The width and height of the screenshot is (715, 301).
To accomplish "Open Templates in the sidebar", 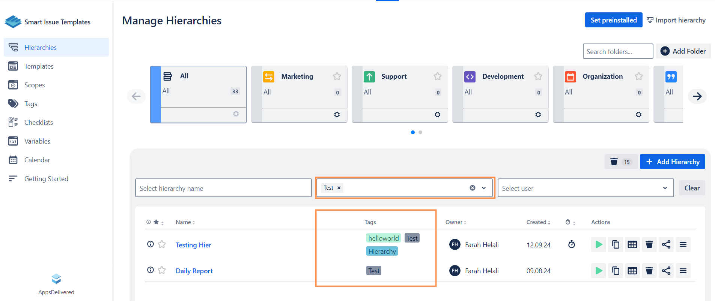I will tap(39, 66).
